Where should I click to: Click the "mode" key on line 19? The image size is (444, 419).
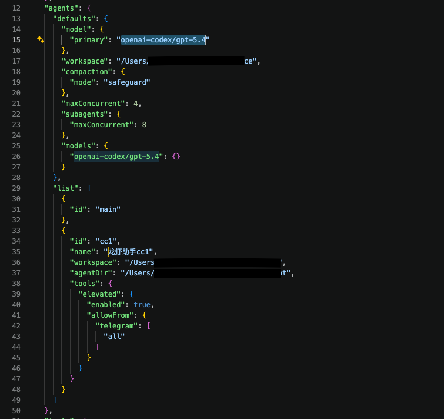point(82,82)
